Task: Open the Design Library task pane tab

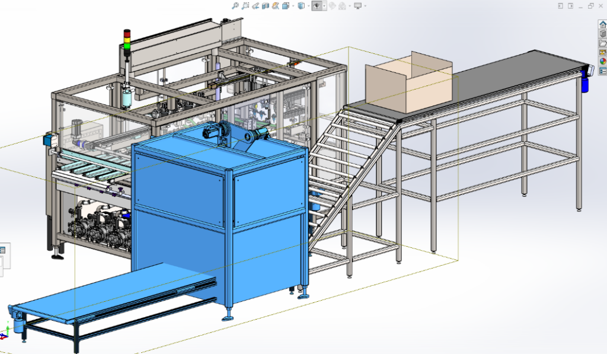Action: click(603, 34)
